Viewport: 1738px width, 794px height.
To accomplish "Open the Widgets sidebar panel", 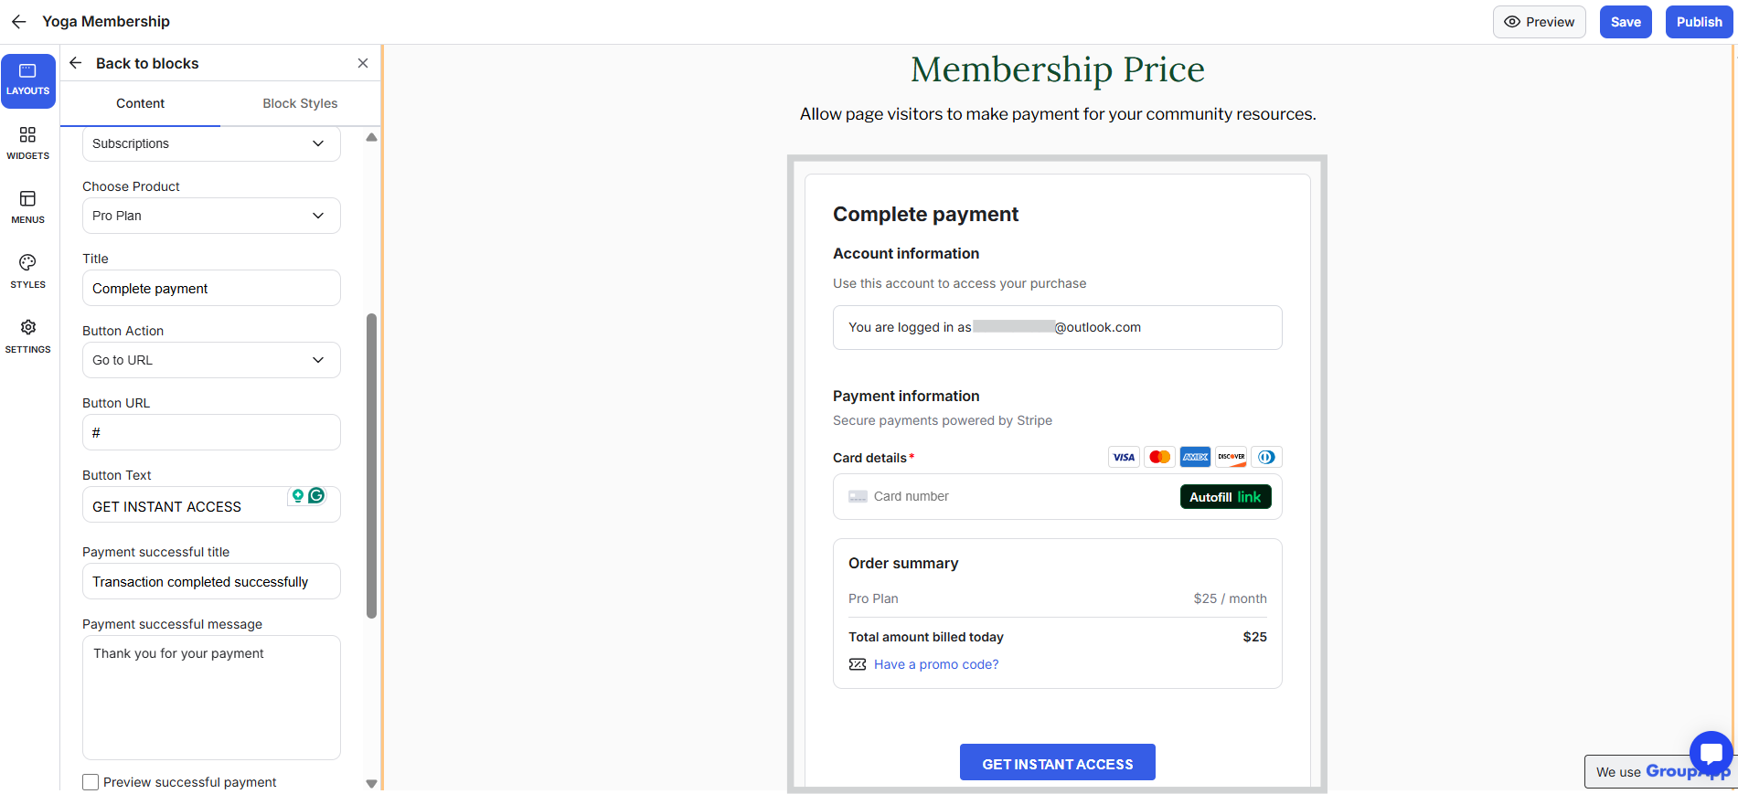I will tap(27, 143).
